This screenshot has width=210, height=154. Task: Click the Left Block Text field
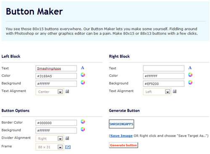(x=56, y=68)
